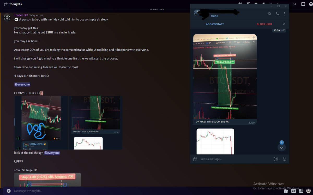The width and height of the screenshot is (313, 195).
Task: Open the Discord emoji picker
Action: point(308,191)
